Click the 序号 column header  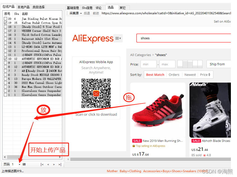(7, 14)
